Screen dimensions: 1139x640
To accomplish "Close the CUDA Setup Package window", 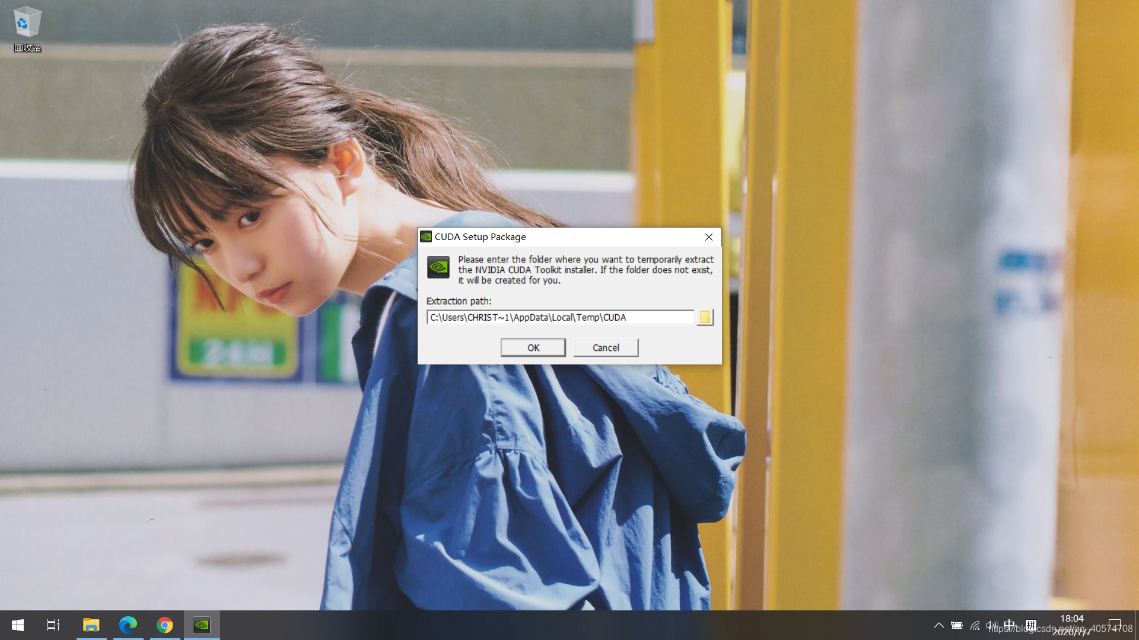I will 709,237.
